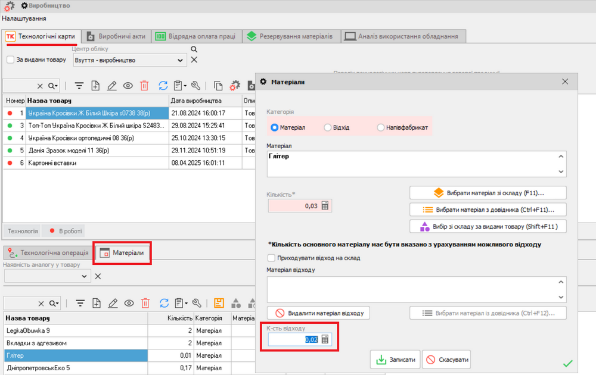Expand the Взуття - виробництво dropdown

click(181, 60)
